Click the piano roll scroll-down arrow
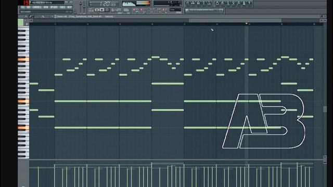Screen dimensions: 333x187 (325, 157)
